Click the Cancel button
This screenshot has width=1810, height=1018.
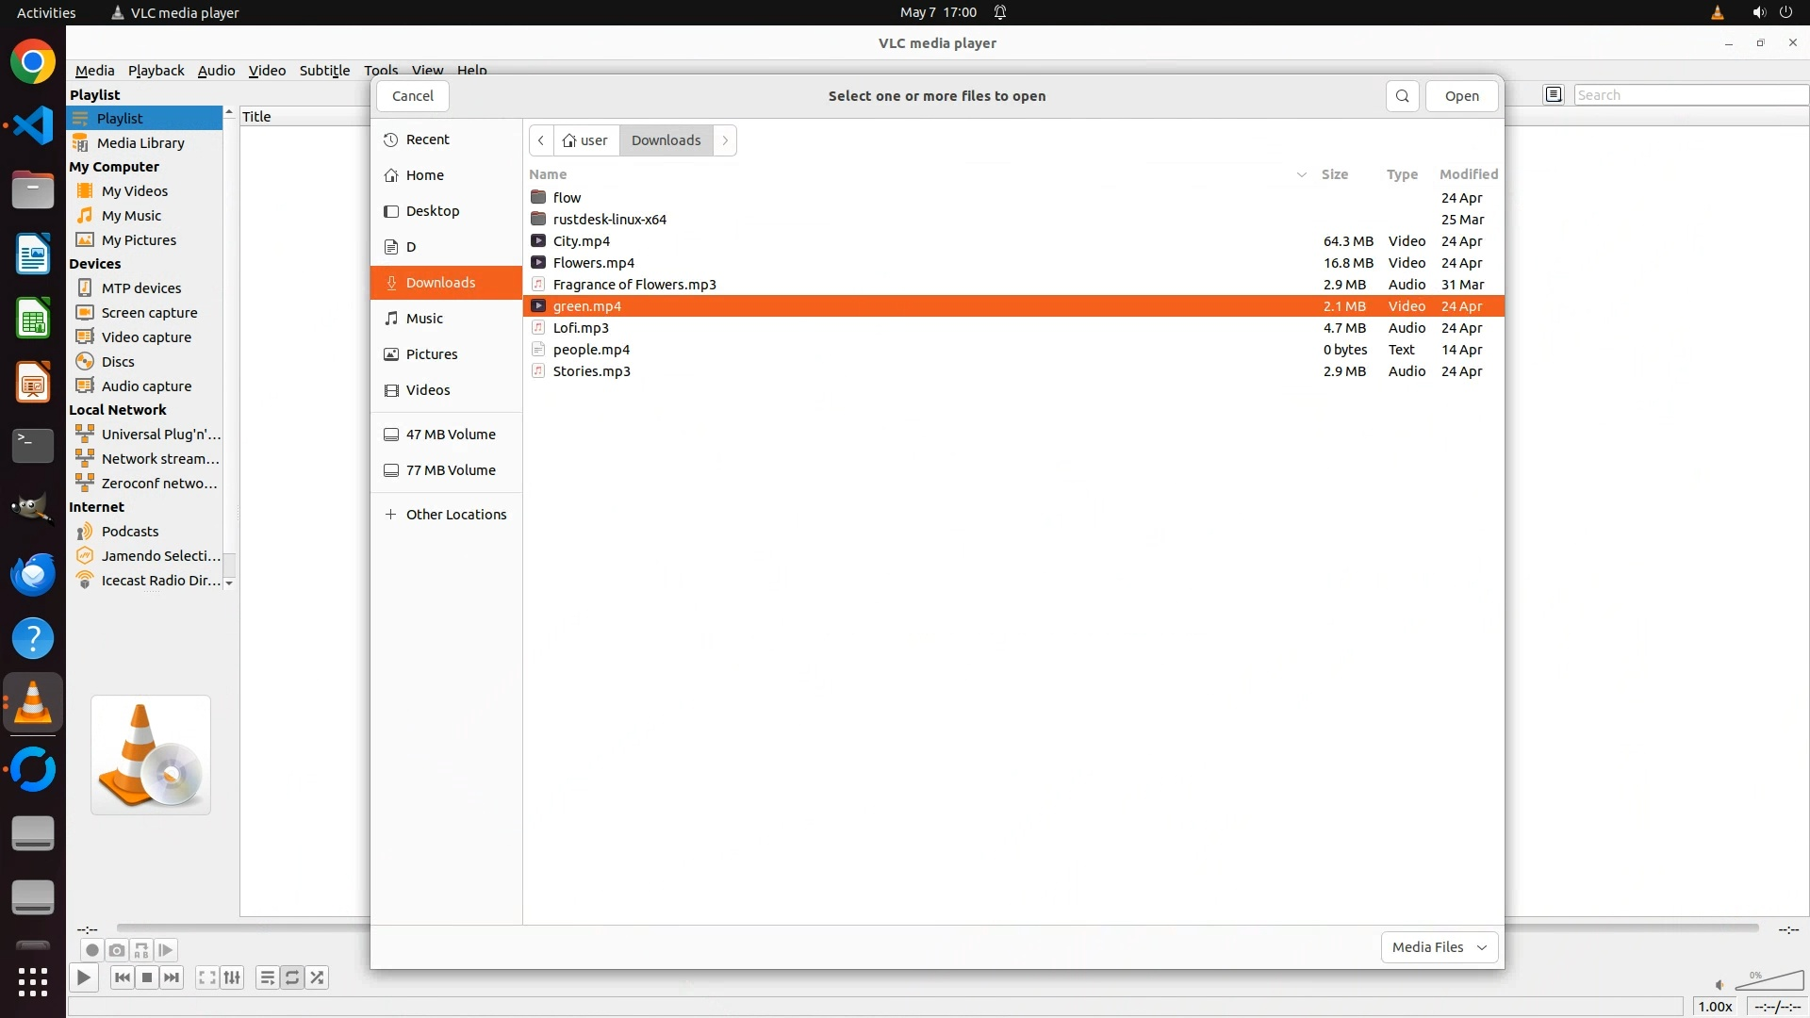[x=413, y=96]
